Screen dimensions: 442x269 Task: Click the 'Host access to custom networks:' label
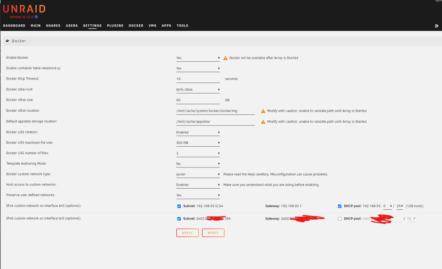click(31, 185)
